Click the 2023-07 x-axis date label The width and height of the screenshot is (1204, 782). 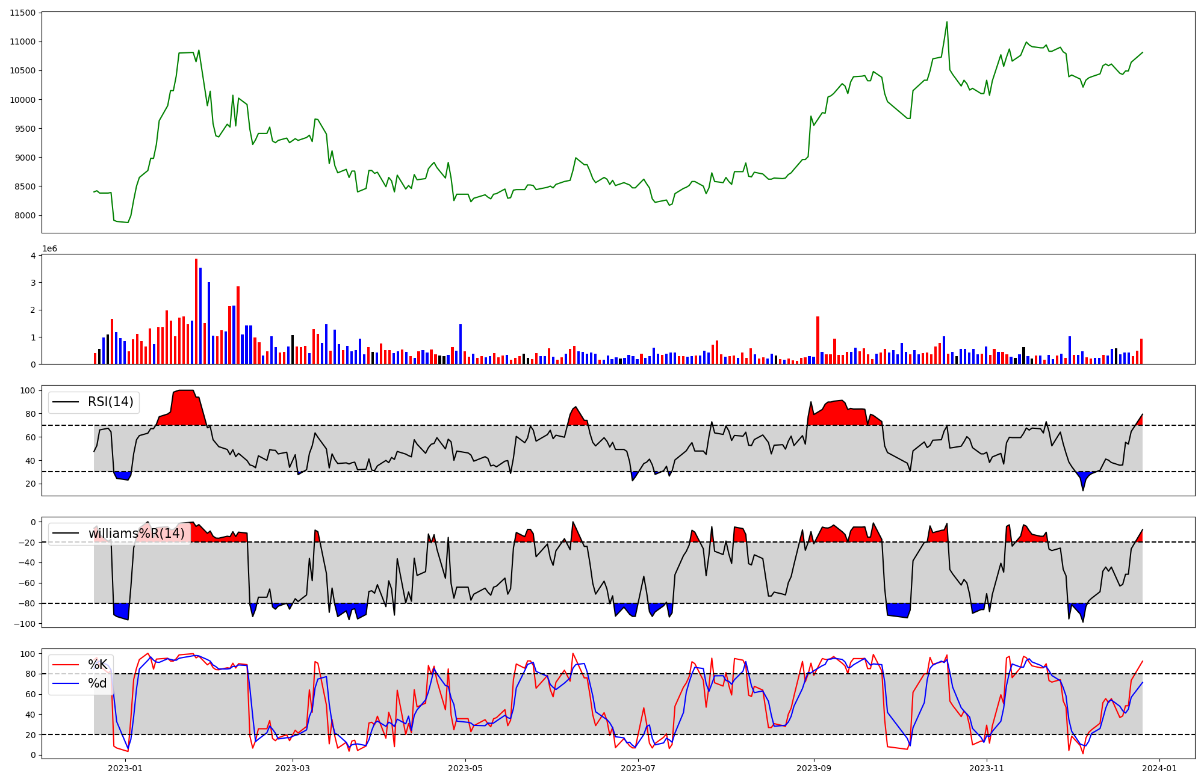click(x=638, y=768)
